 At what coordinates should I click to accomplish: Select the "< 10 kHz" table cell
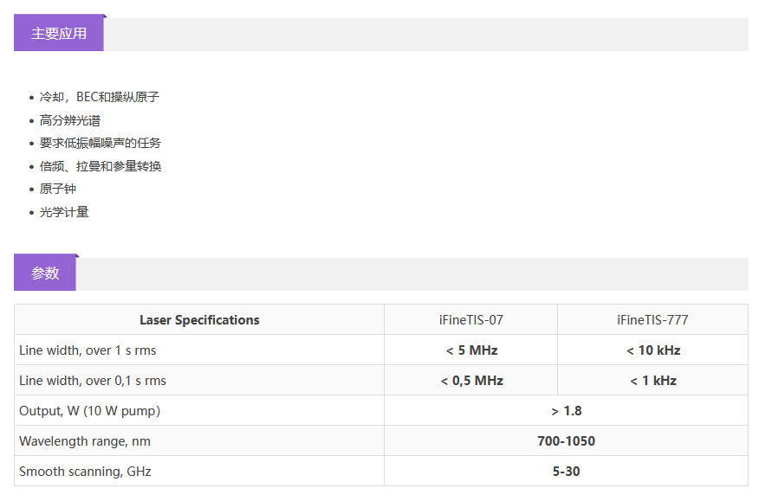click(652, 350)
